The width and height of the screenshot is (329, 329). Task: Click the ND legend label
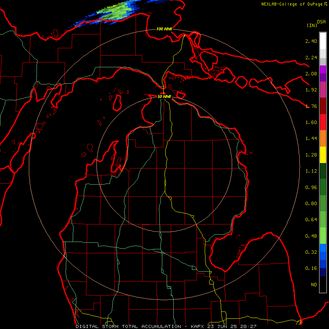314,285
